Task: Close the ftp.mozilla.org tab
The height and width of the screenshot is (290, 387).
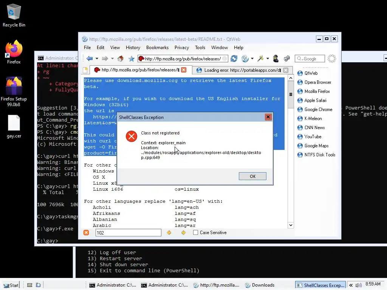Action: (184, 70)
